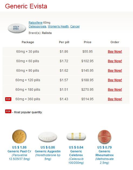Select the Celebrex capsule image

pos(76,136)
